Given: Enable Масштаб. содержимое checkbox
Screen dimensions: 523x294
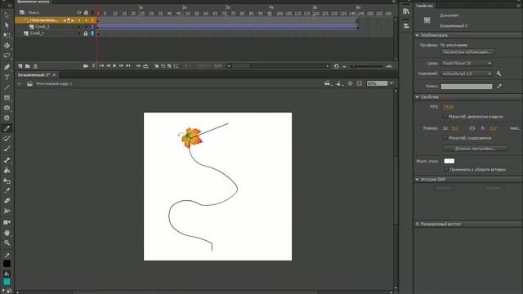Looking at the screenshot, I should [x=445, y=138].
